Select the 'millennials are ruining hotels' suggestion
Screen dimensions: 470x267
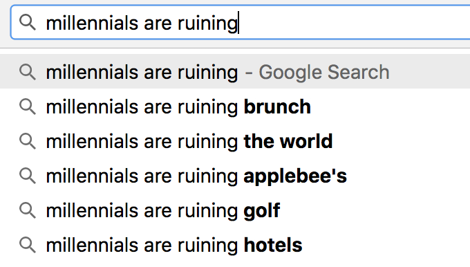(x=235, y=245)
